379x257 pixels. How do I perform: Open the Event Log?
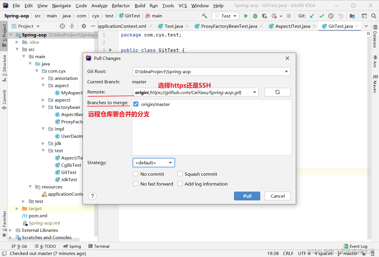tap(356, 246)
